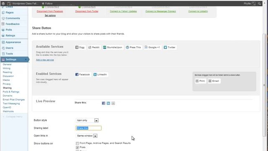Click Connect to LinkedIn link

pyautogui.click(x=198, y=11)
